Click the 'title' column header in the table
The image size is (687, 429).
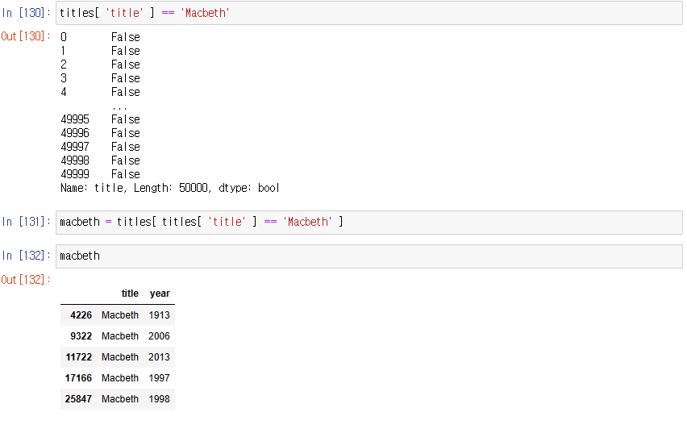(130, 294)
